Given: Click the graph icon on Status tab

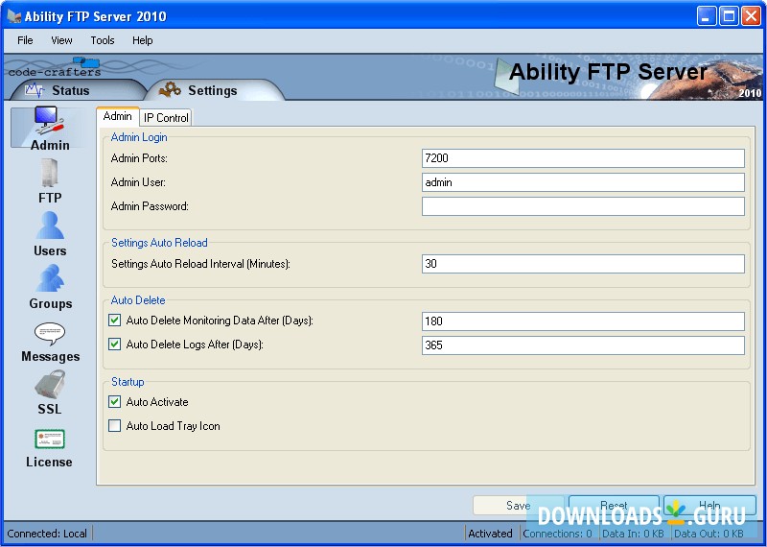Looking at the screenshot, I should tap(35, 90).
